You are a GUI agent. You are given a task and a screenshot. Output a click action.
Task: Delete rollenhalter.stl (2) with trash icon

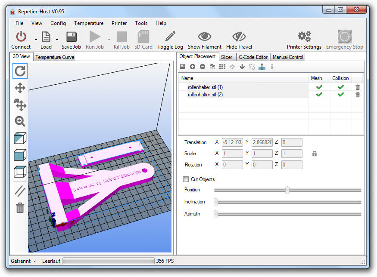[358, 95]
